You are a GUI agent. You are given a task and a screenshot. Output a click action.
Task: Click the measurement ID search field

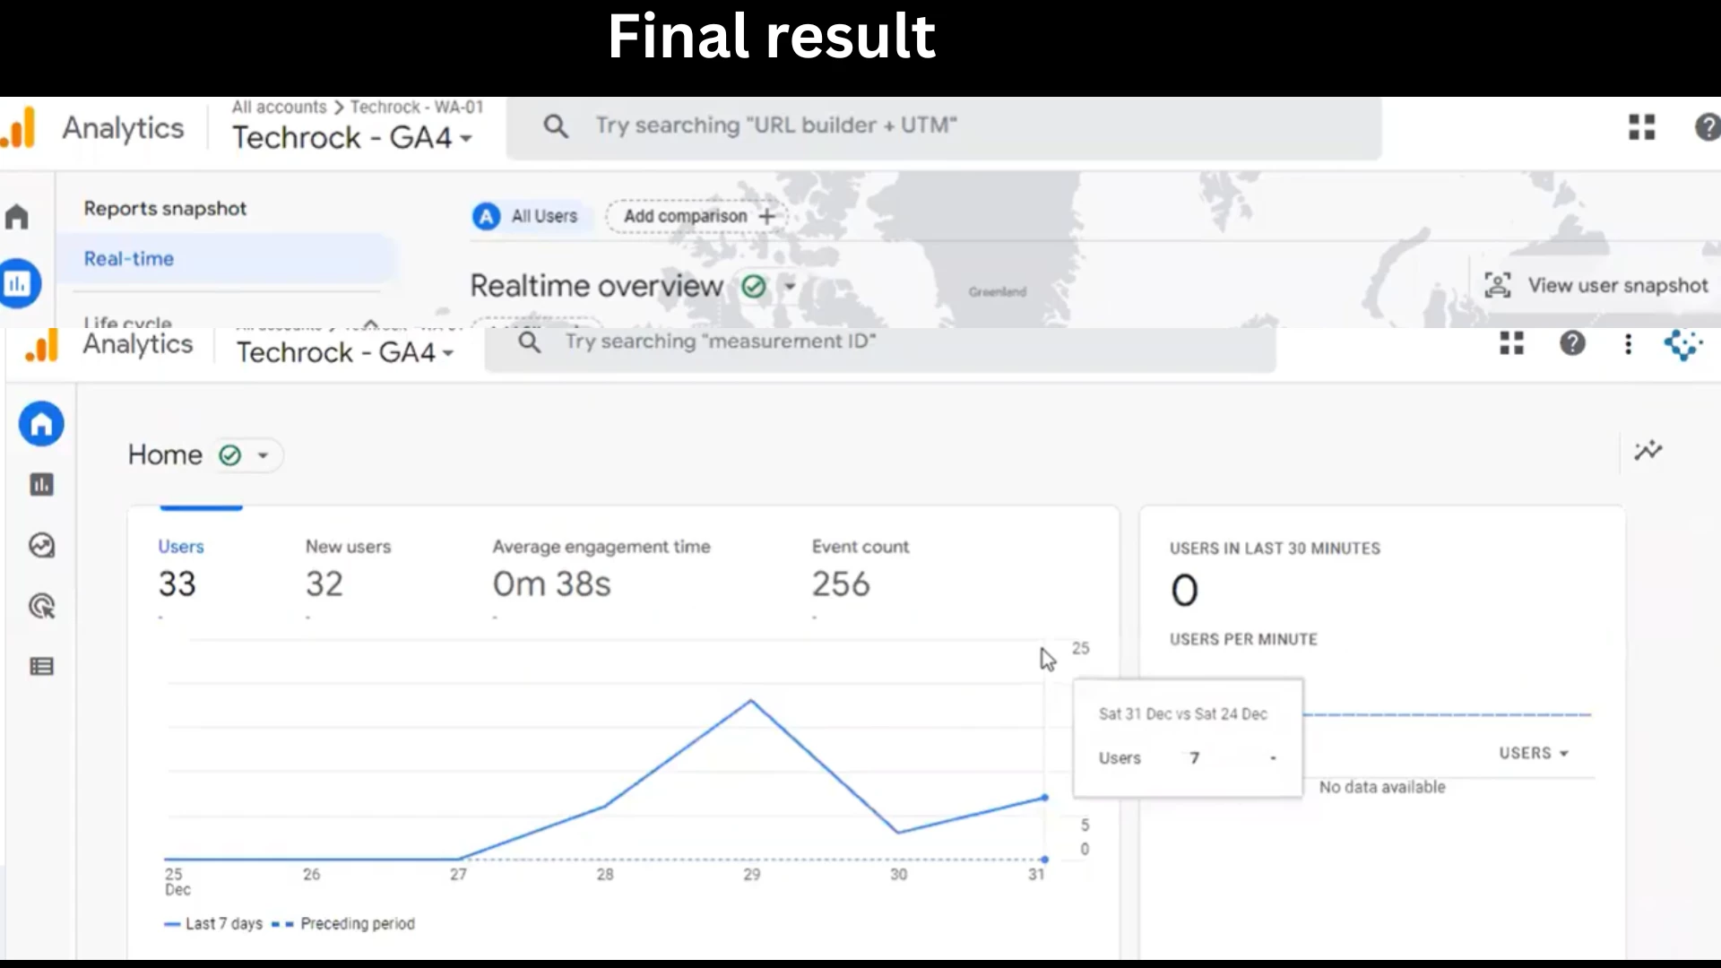880,343
